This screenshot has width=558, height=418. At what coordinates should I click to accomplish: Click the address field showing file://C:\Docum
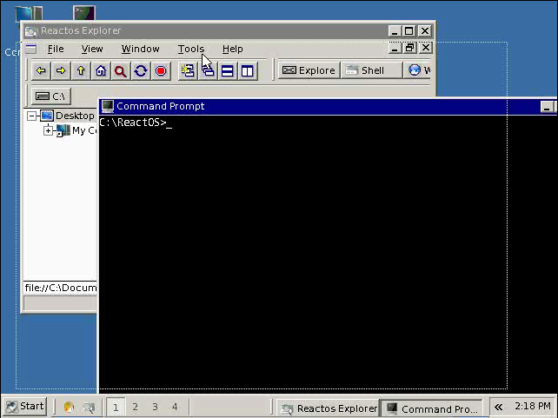(x=61, y=288)
